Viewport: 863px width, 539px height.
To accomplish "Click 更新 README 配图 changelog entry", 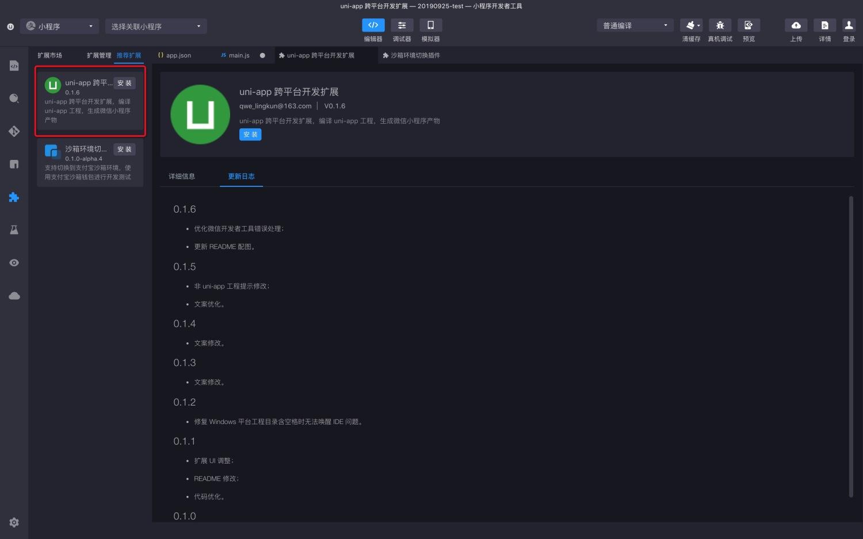I will point(224,246).
